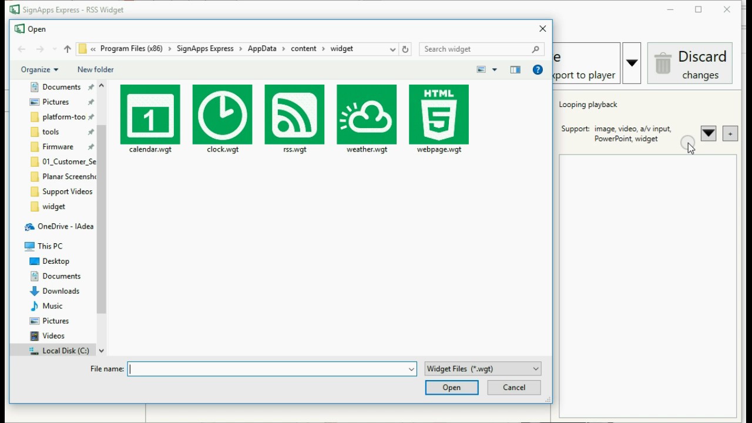Refresh the widget folder view
752x423 pixels.
click(x=405, y=49)
